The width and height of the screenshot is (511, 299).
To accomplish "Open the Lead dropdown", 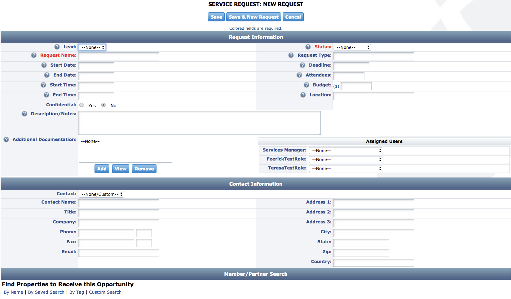I will click(92, 47).
